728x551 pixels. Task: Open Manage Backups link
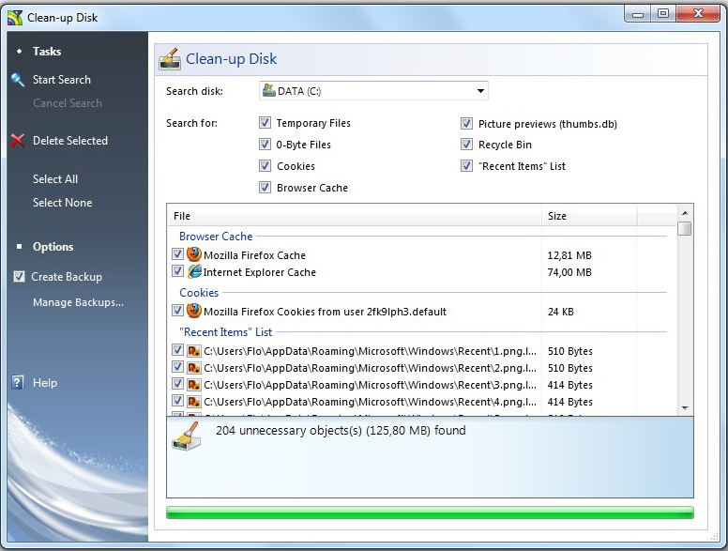pos(78,302)
